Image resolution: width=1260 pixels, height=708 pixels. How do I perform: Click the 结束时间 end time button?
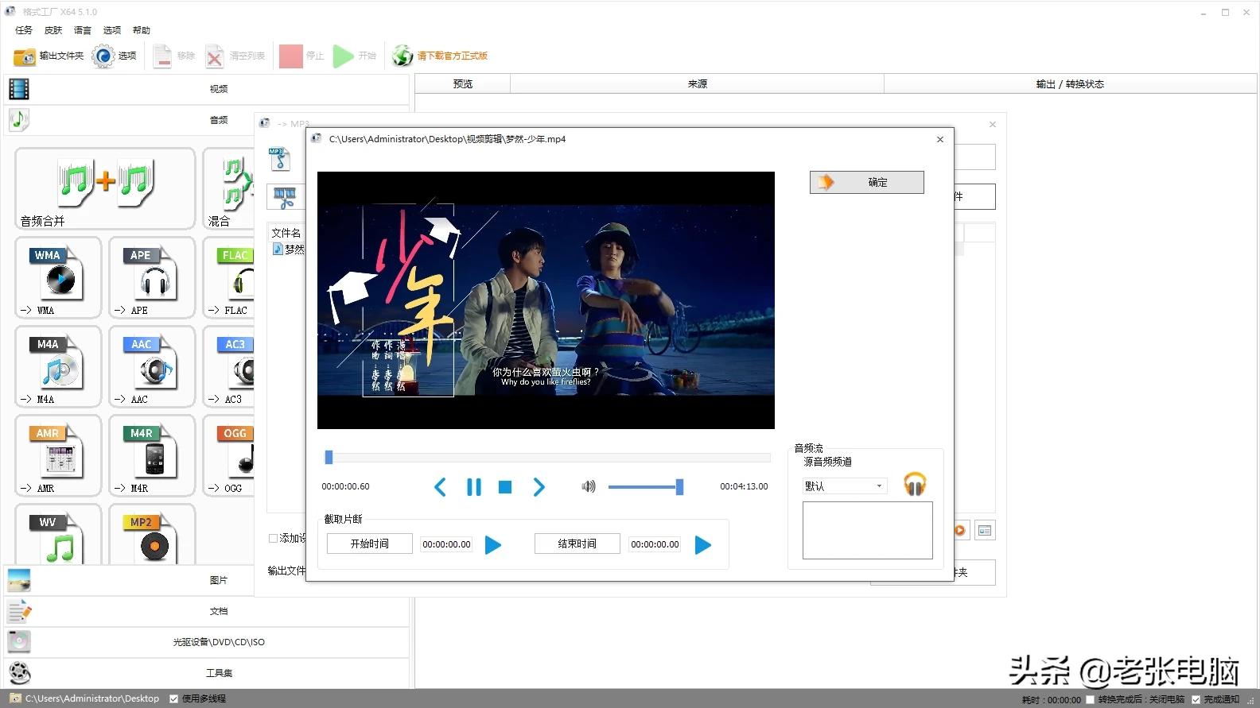pos(577,544)
